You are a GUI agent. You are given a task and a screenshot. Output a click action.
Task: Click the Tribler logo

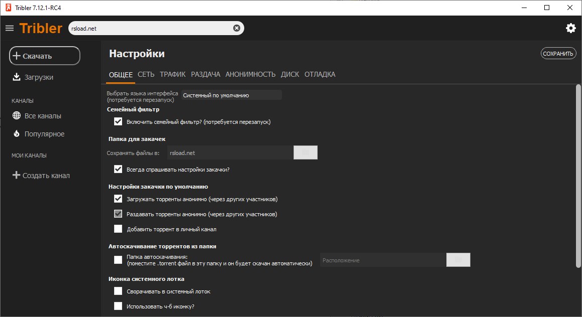click(x=41, y=28)
